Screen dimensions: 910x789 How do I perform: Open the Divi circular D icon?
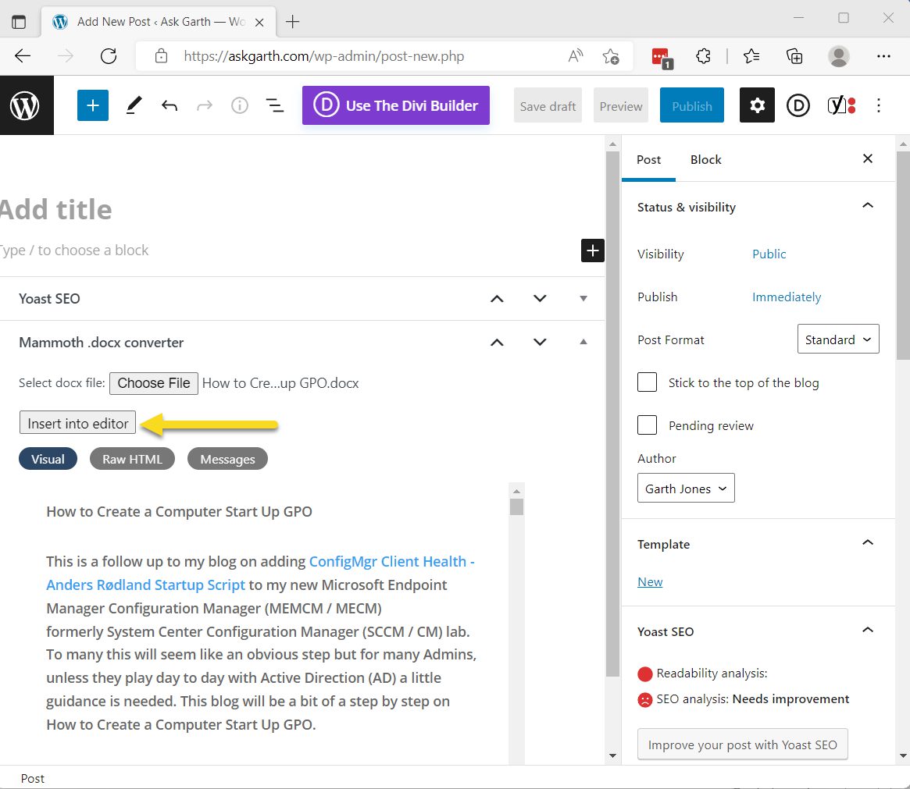pyautogui.click(x=798, y=105)
